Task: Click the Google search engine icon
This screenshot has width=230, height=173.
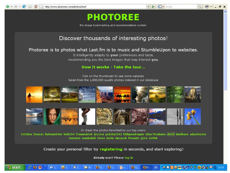Action: pos(160,7)
